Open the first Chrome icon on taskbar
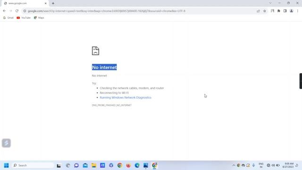The width and height of the screenshot is (302, 170). (120, 165)
